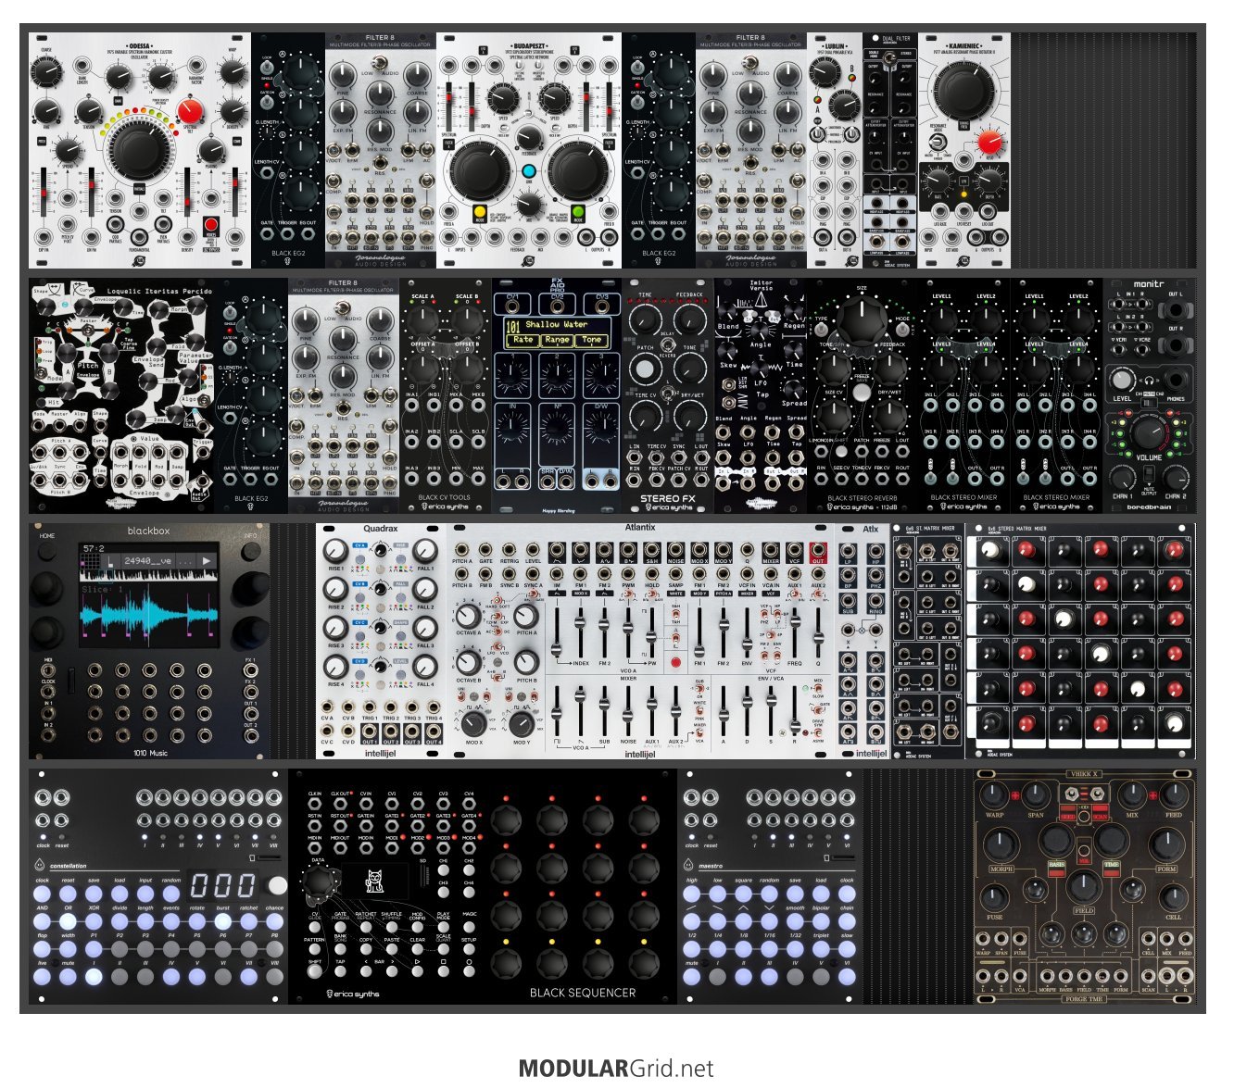Click the Field knob on VHIKK X

(1084, 888)
